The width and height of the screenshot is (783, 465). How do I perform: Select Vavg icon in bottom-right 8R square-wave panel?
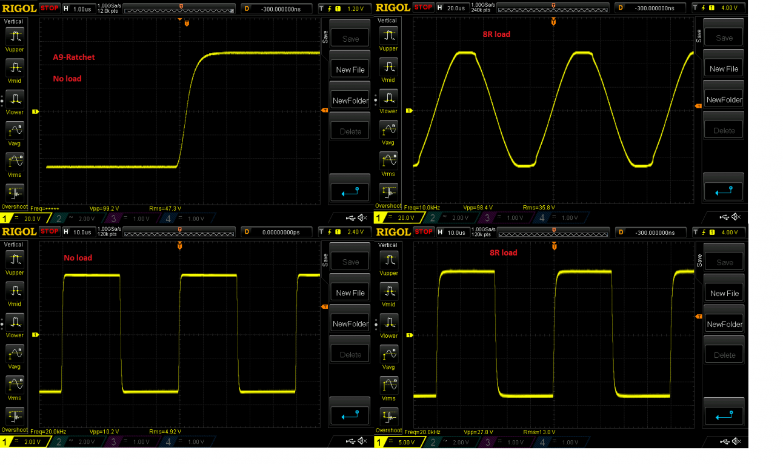(388, 354)
